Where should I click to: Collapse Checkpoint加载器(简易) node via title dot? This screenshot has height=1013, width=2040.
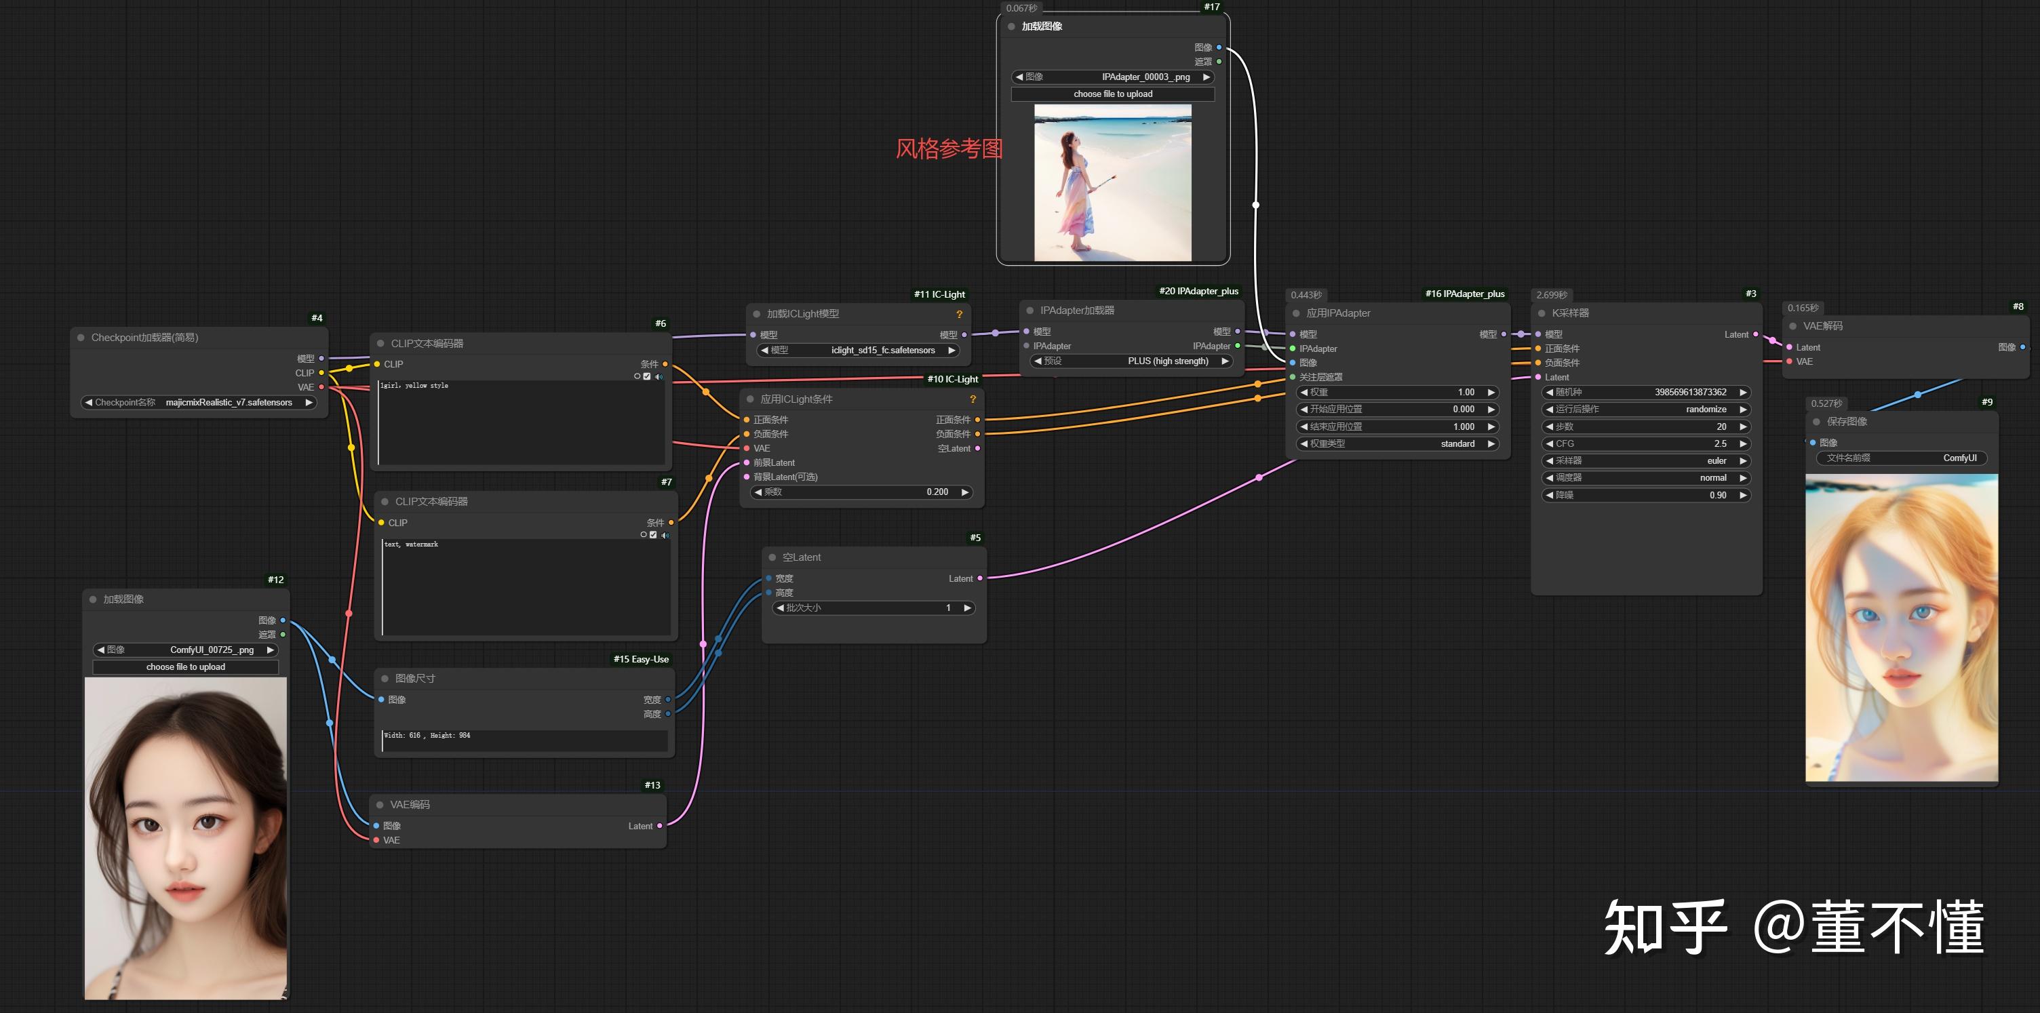[81, 338]
